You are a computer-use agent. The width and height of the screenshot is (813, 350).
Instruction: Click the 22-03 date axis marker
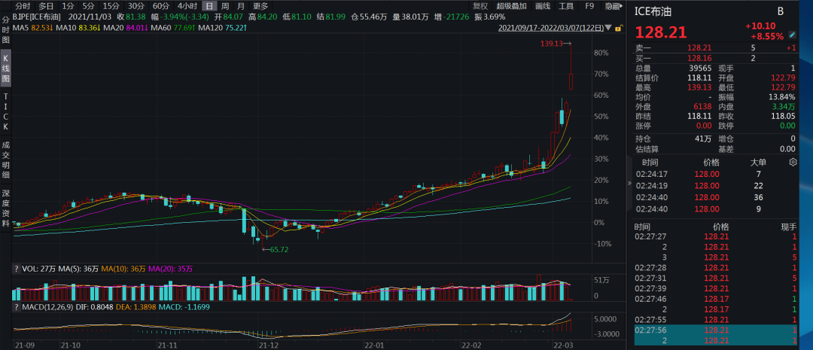pyautogui.click(x=563, y=344)
